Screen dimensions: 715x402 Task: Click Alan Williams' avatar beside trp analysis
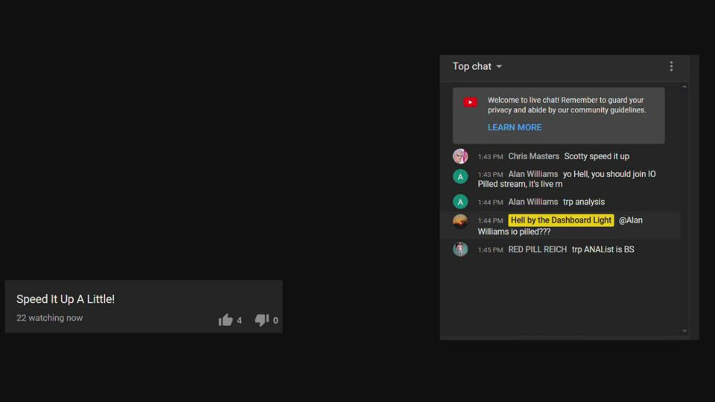[x=460, y=202]
